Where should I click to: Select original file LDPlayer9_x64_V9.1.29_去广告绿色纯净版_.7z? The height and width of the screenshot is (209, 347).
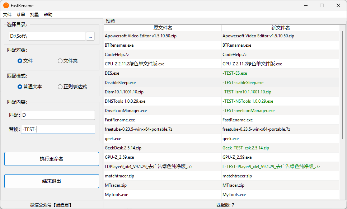[149, 167]
